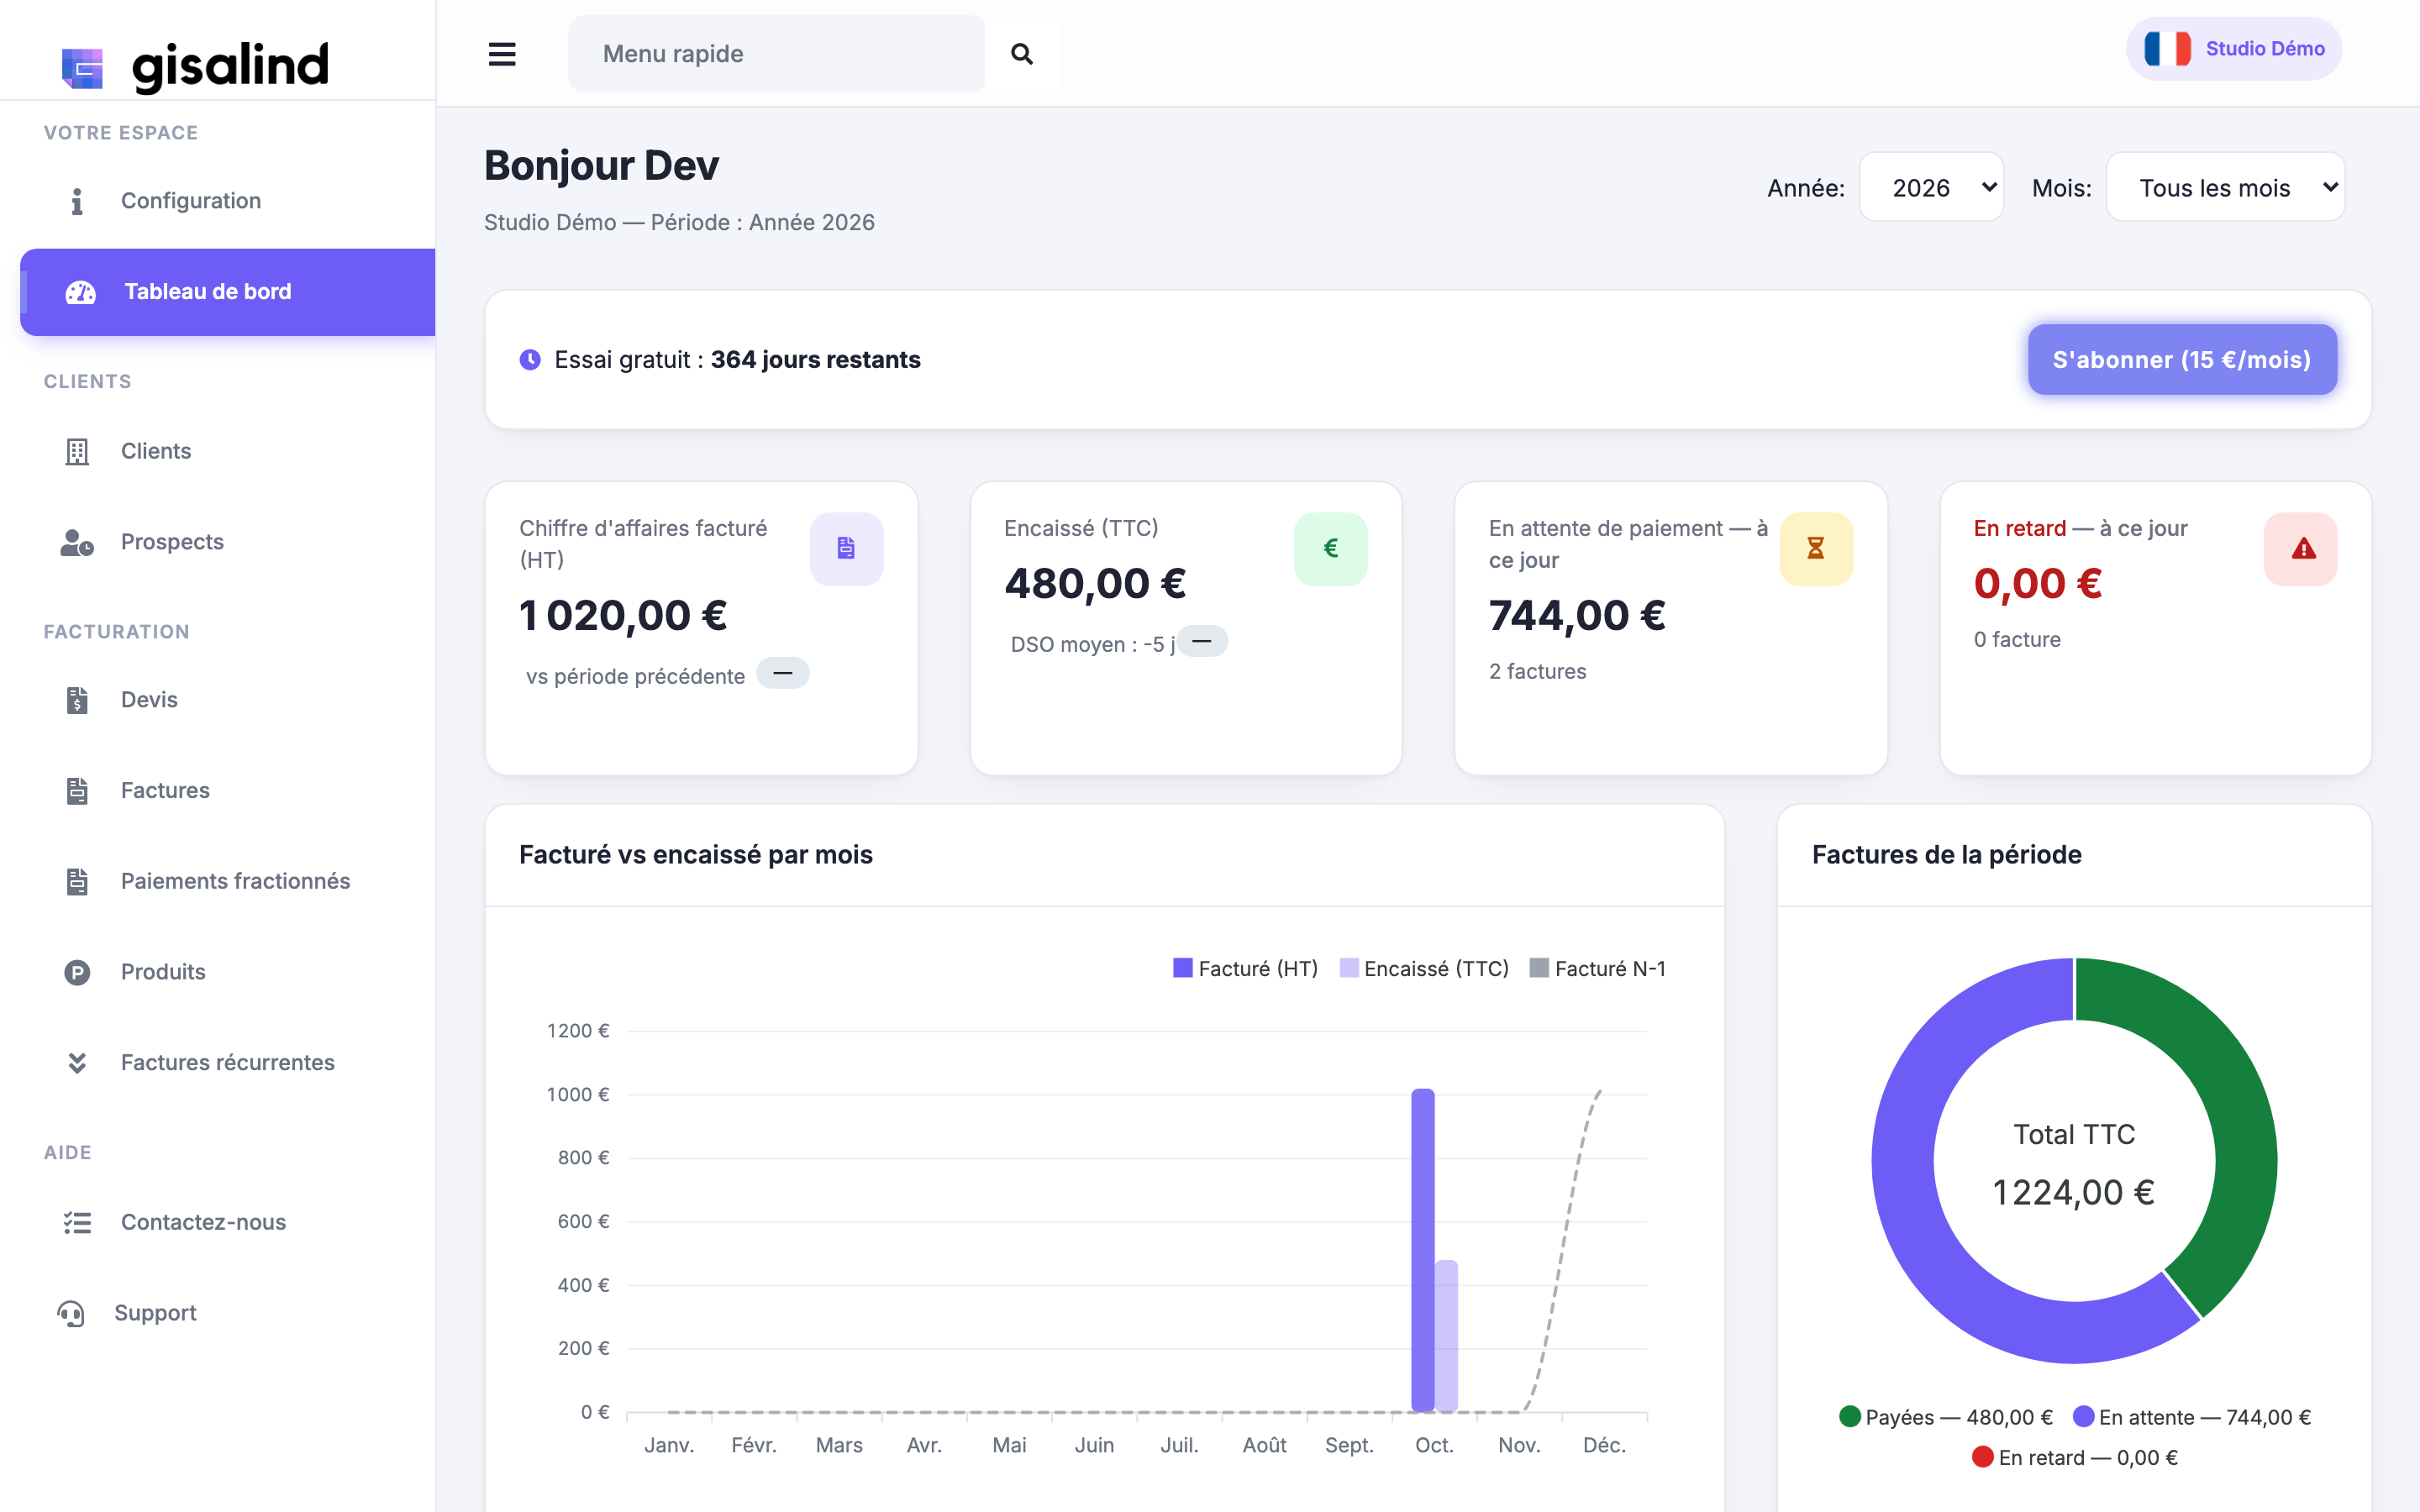The width and height of the screenshot is (2420, 1512).
Task: Click the Paiements fractionnés document icon
Action: 77,881
